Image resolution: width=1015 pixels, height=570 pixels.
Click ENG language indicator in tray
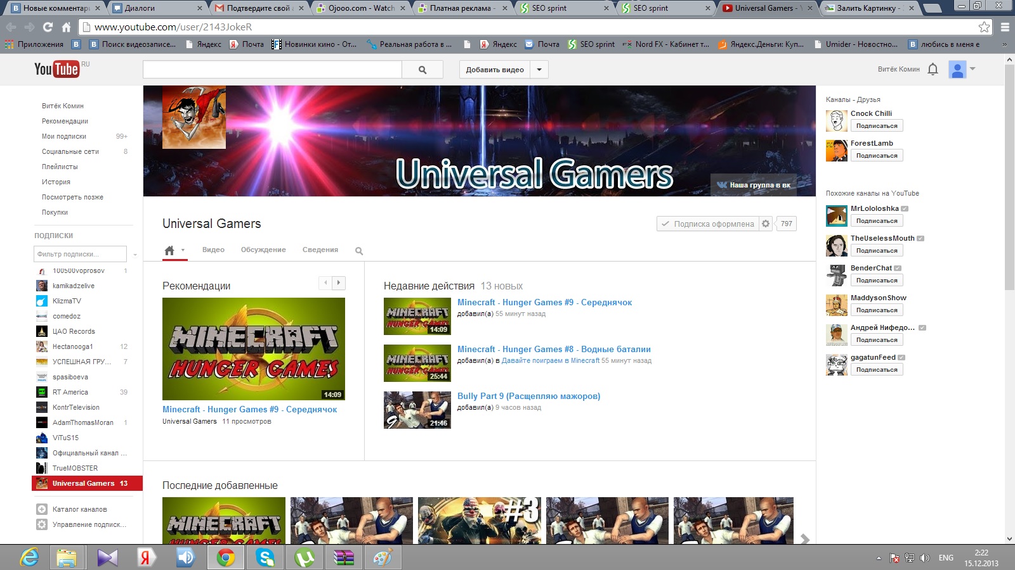(946, 558)
